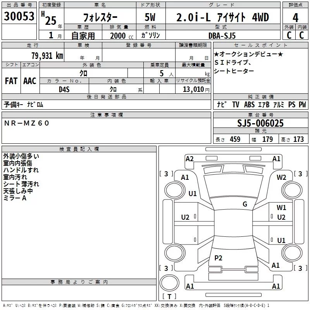
Task: Select the W1 marker on the diagram
Action: click(x=281, y=208)
